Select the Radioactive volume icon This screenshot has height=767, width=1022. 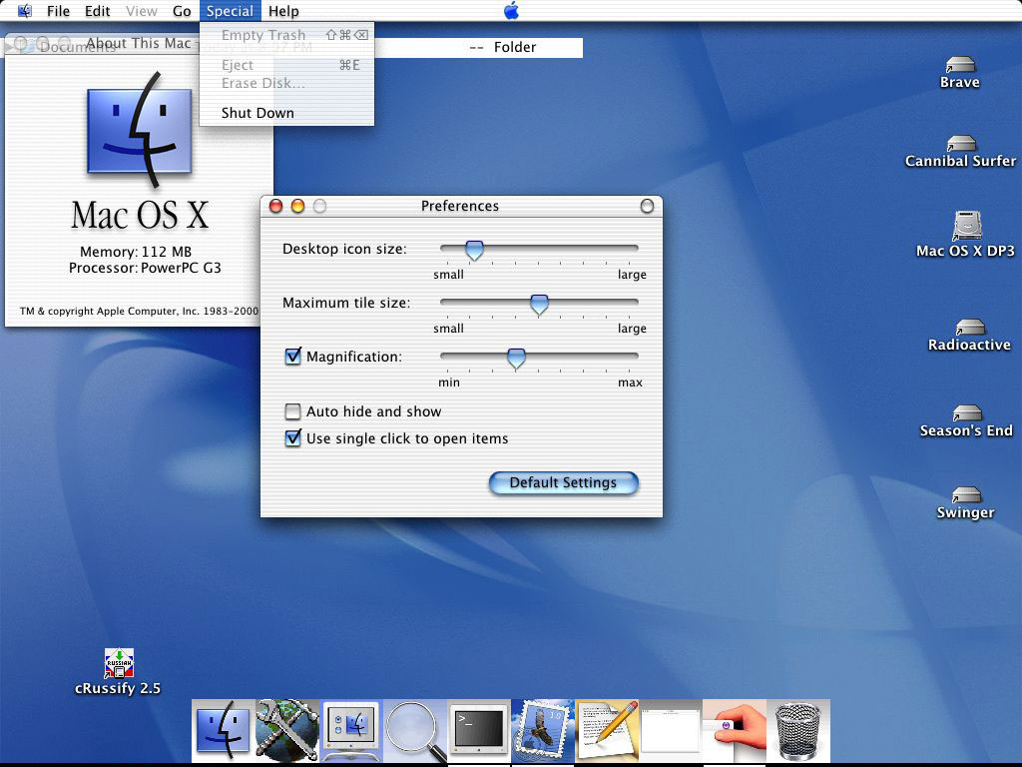pyautogui.click(x=969, y=336)
